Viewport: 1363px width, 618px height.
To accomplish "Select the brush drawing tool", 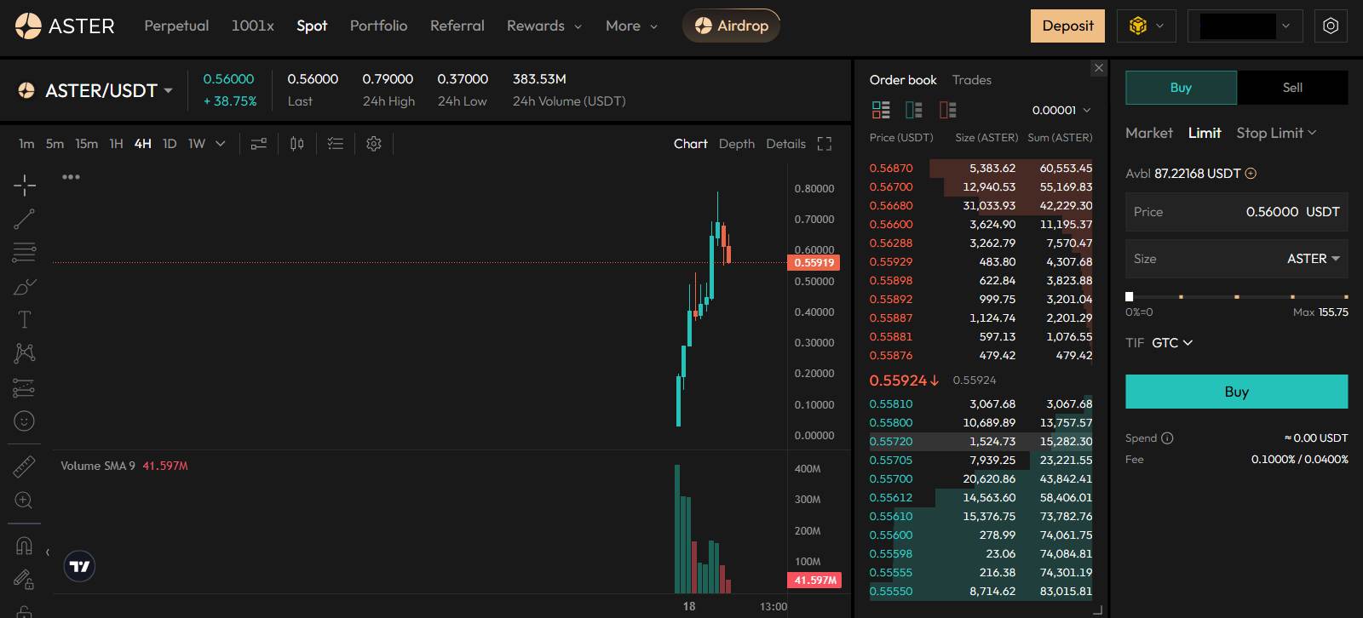I will [25, 287].
